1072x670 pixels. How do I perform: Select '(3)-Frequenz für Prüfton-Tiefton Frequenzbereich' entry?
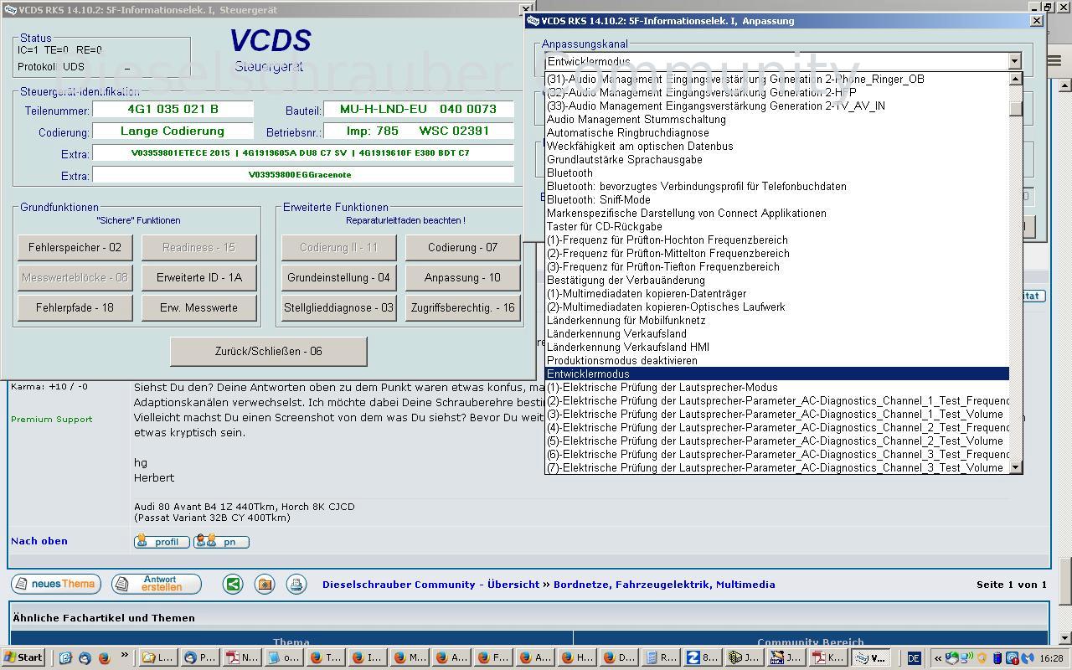(x=777, y=266)
